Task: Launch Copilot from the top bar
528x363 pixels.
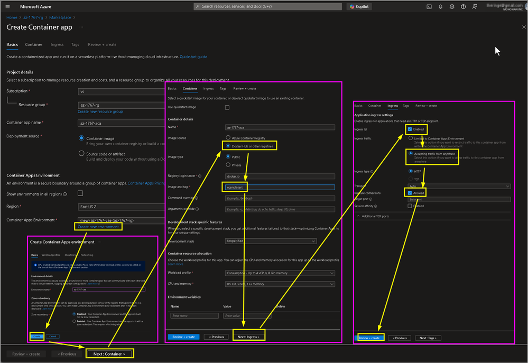Action: click(x=359, y=7)
